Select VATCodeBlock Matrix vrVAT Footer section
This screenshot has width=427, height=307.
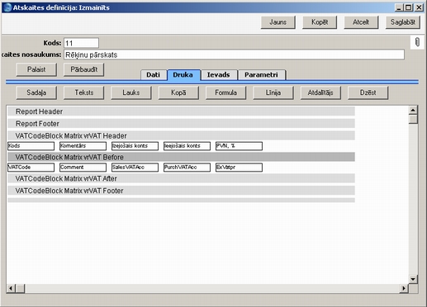[181, 191]
